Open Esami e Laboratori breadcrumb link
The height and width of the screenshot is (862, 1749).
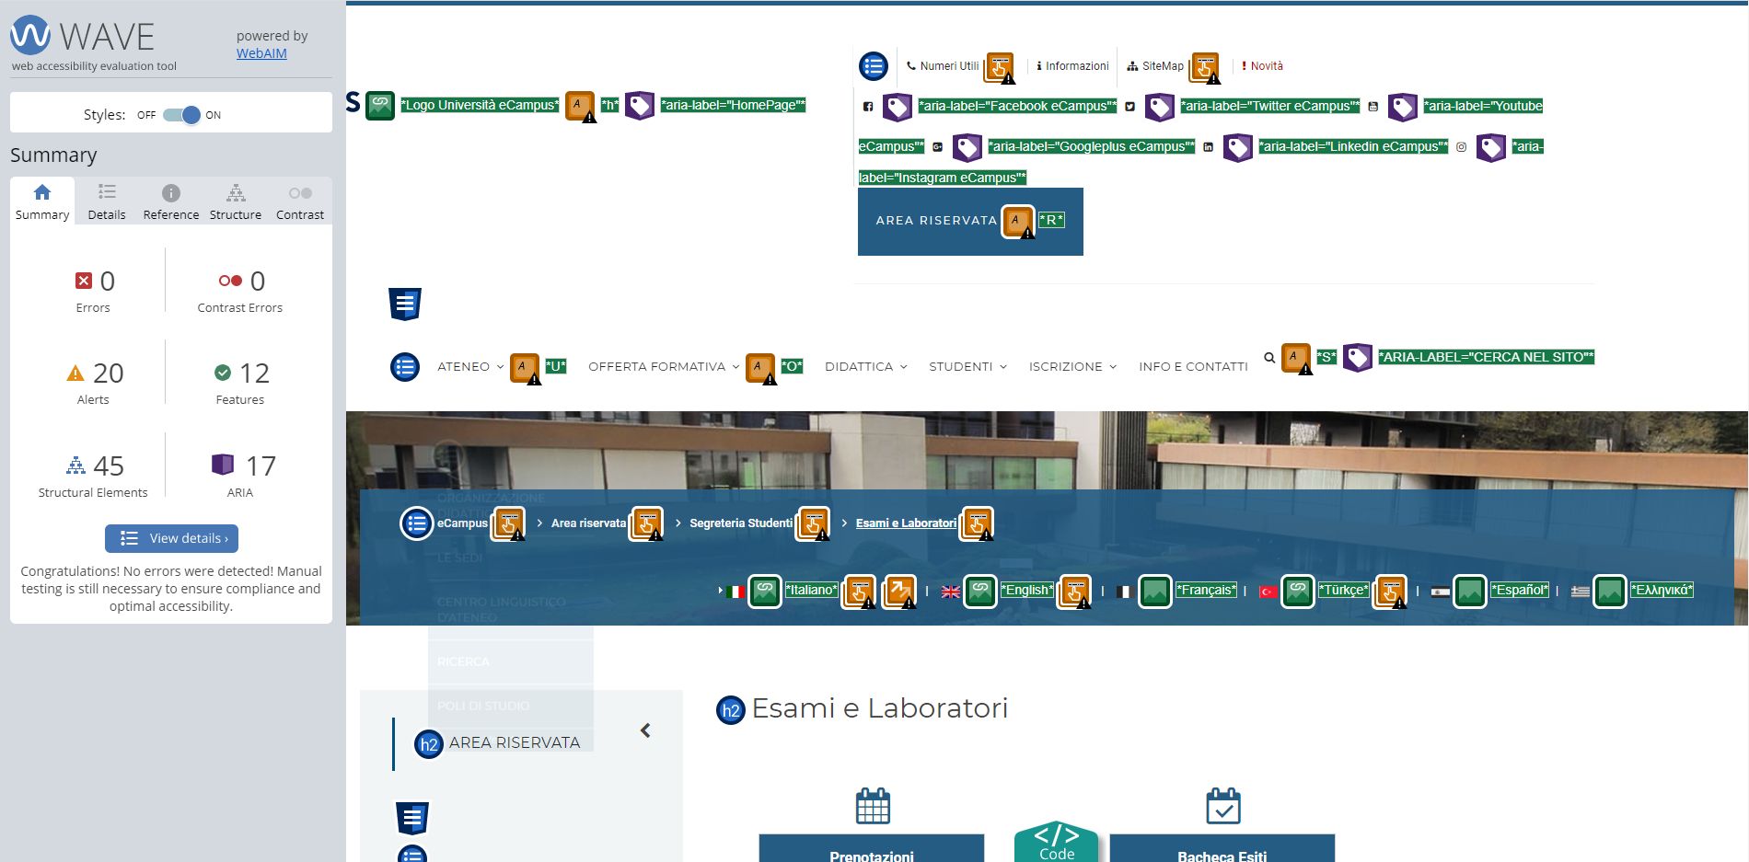[x=906, y=523]
